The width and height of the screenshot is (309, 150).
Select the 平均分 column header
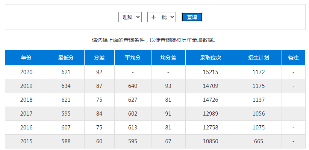133,58
